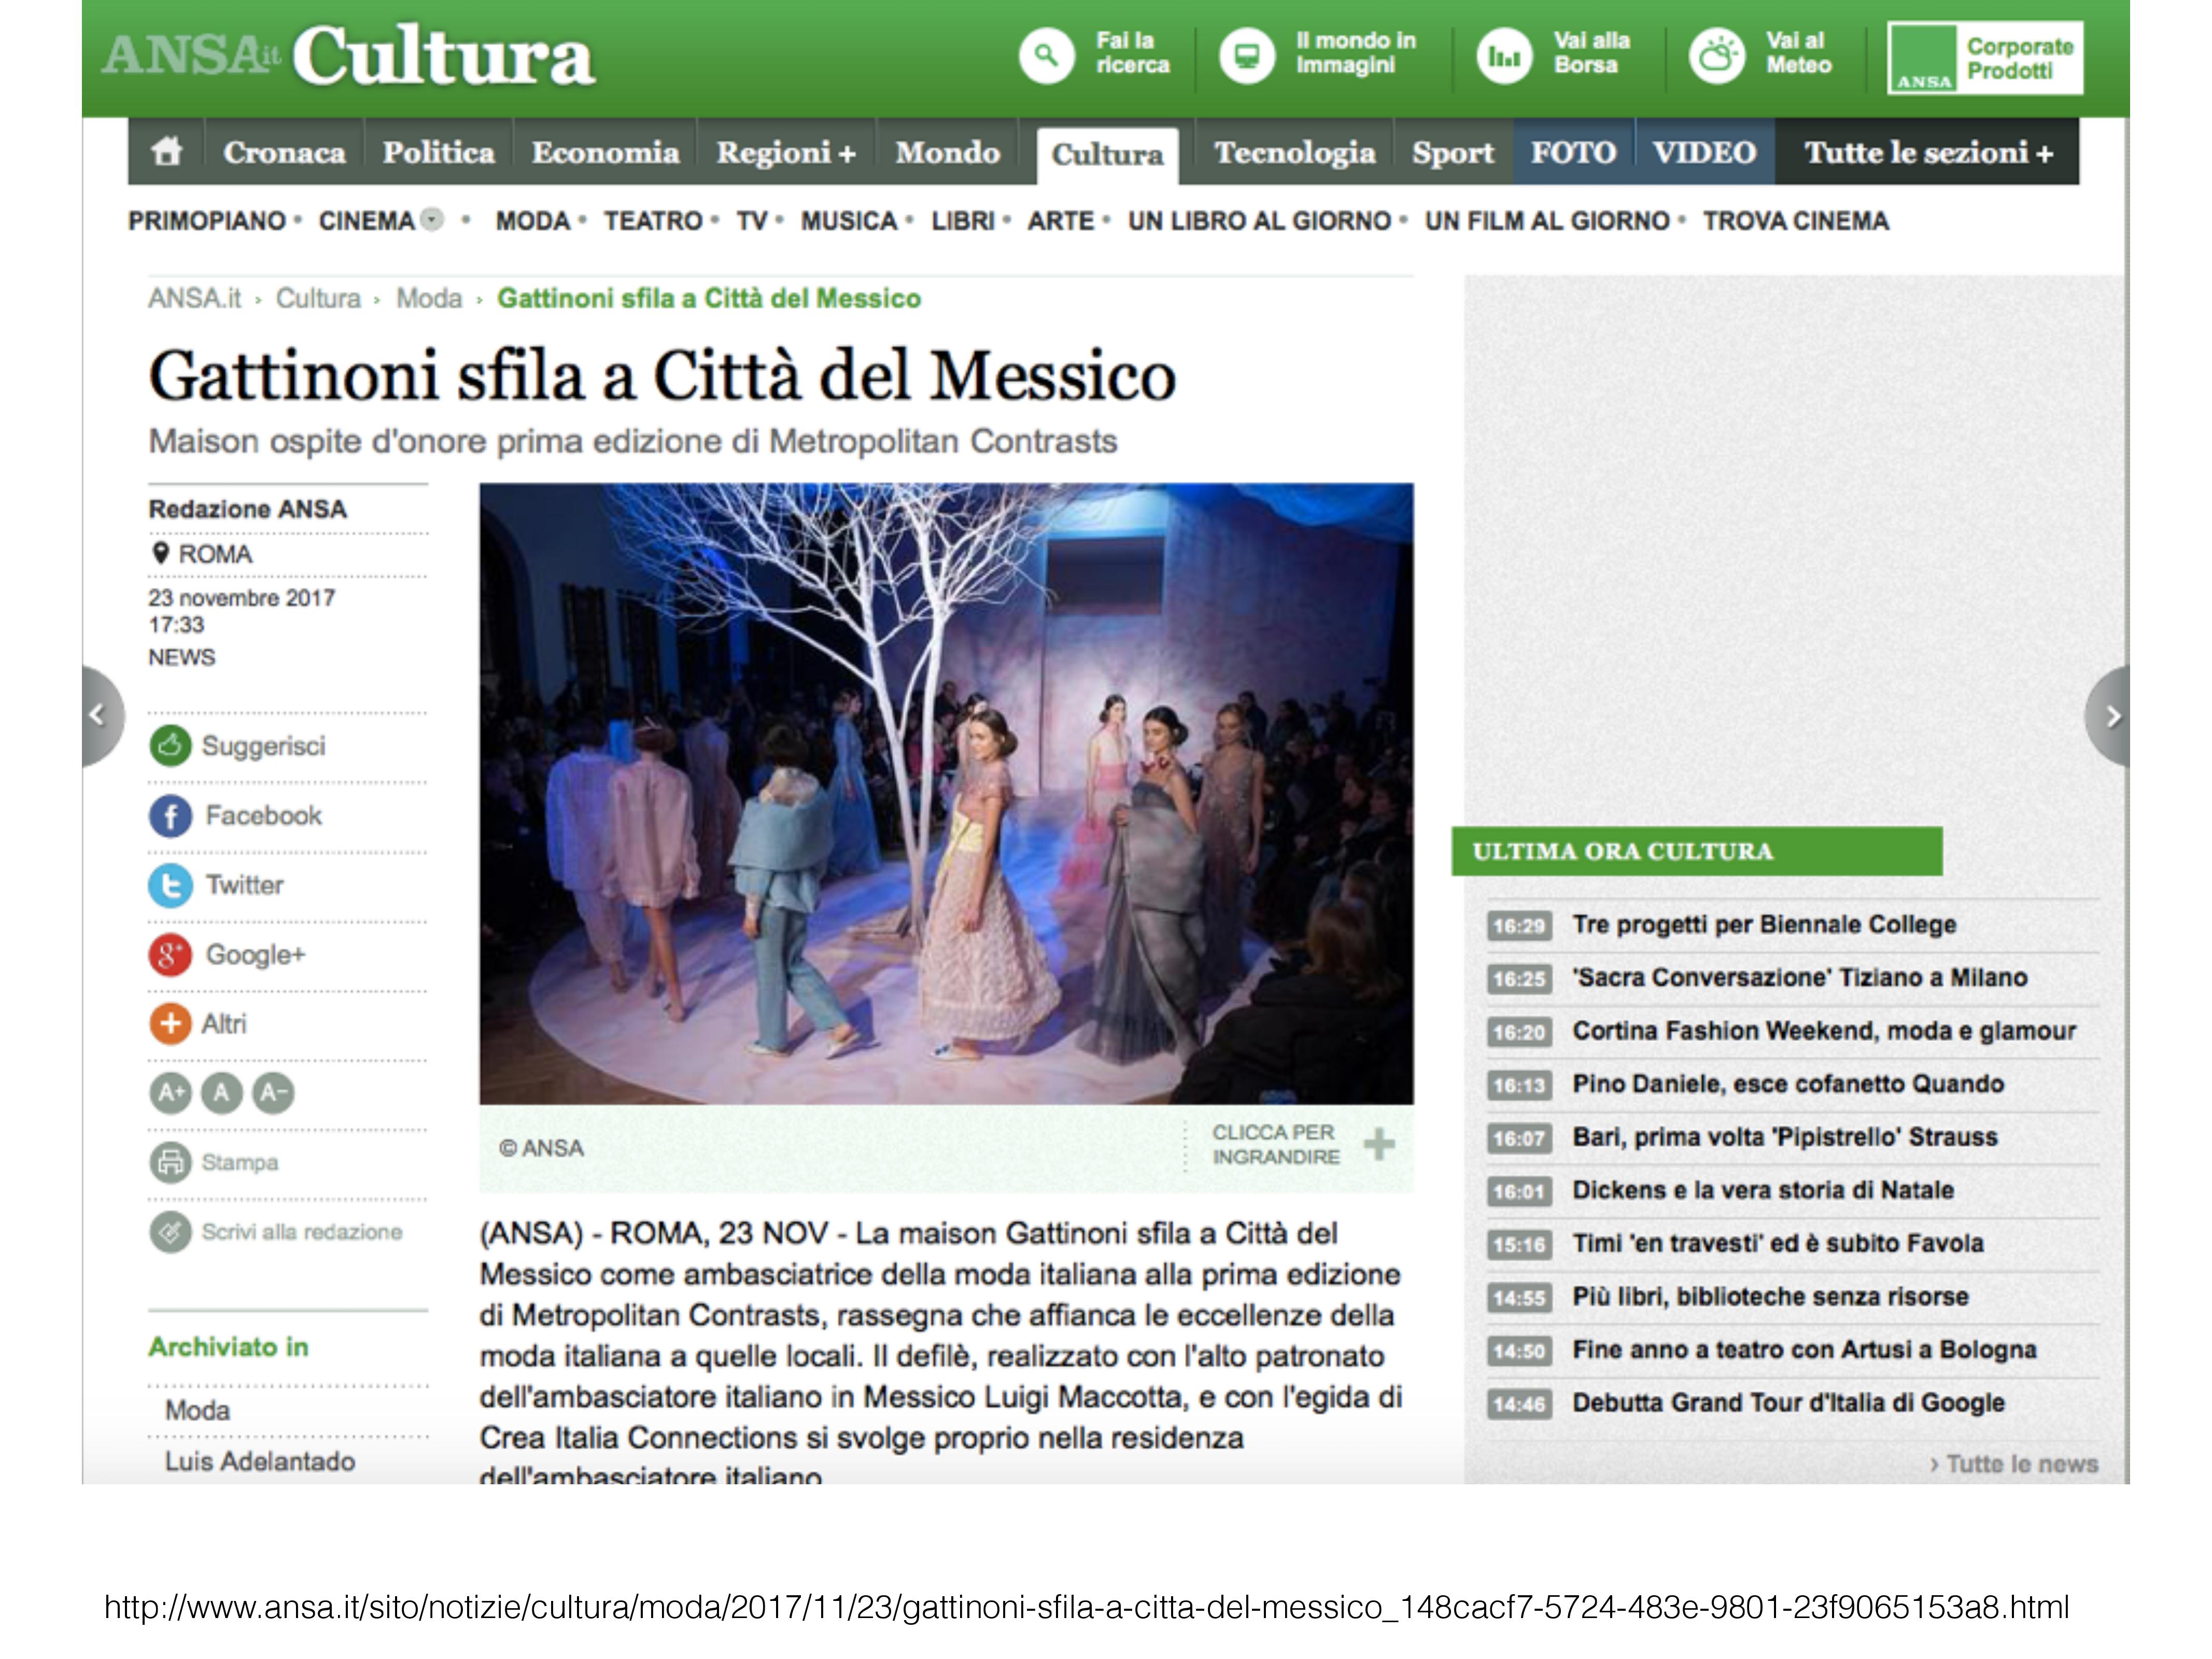Go to TEATRO subsection

click(x=653, y=221)
